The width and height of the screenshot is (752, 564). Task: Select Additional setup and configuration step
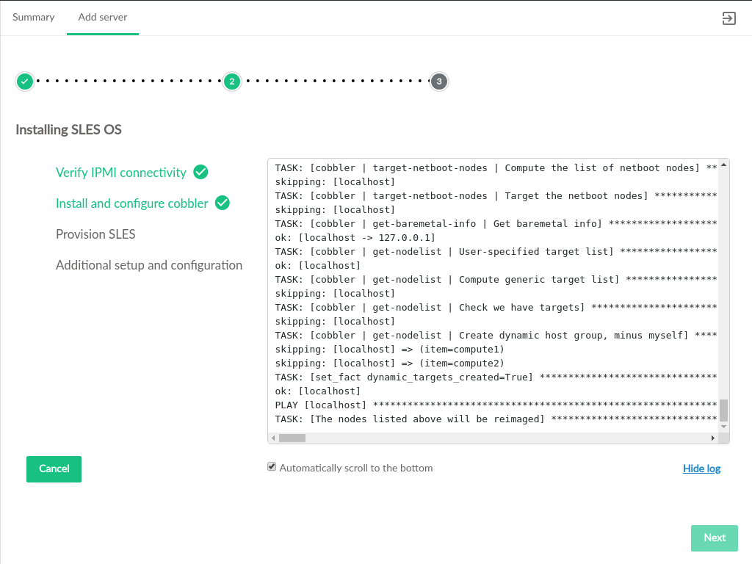point(149,265)
